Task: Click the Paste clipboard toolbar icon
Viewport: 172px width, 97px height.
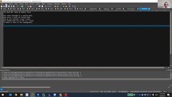Action: tap(30, 6)
